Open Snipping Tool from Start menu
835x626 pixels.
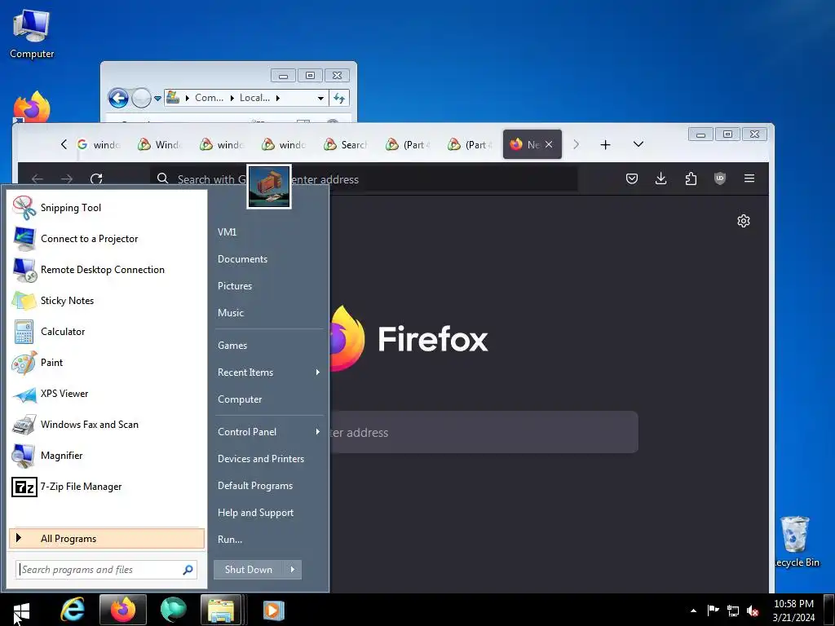tap(107, 208)
